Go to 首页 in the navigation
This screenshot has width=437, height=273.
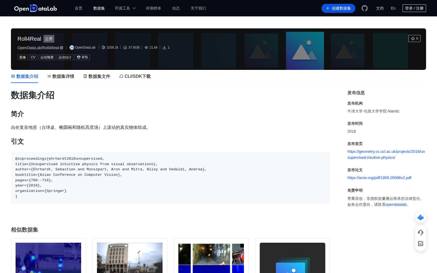point(79,8)
